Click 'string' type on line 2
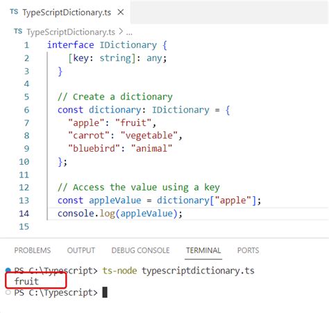This screenshot has height=313, width=329. coord(115,58)
